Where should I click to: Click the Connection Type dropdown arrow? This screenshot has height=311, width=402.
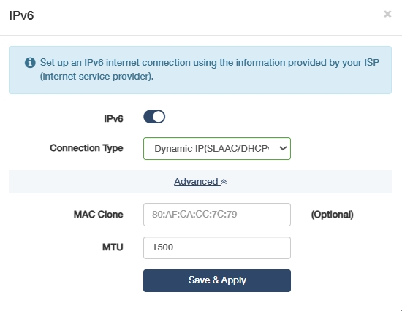point(283,148)
